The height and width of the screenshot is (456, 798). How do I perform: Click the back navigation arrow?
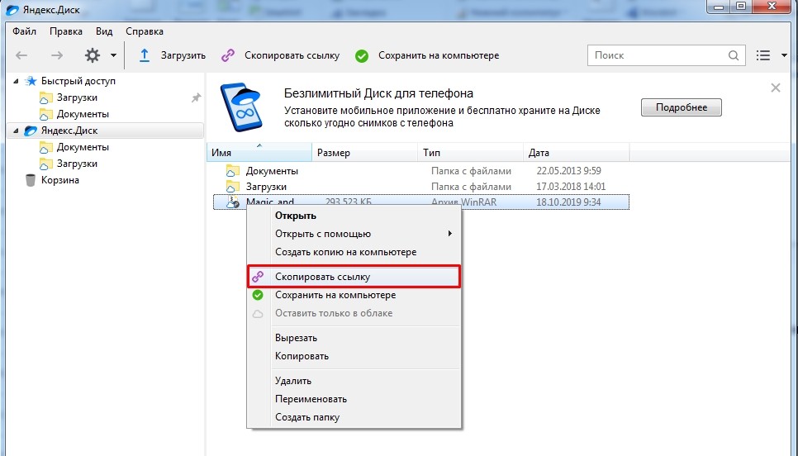[x=21, y=55]
